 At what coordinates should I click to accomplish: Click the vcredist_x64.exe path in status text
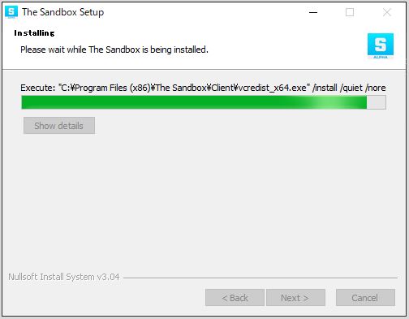[273, 88]
